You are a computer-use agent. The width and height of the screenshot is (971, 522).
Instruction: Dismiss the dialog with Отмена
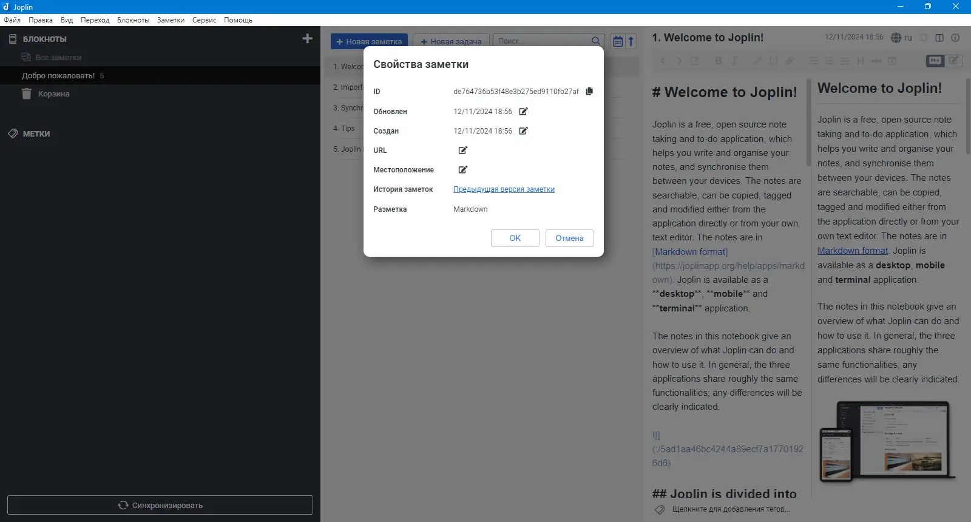pyautogui.click(x=570, y=239)
